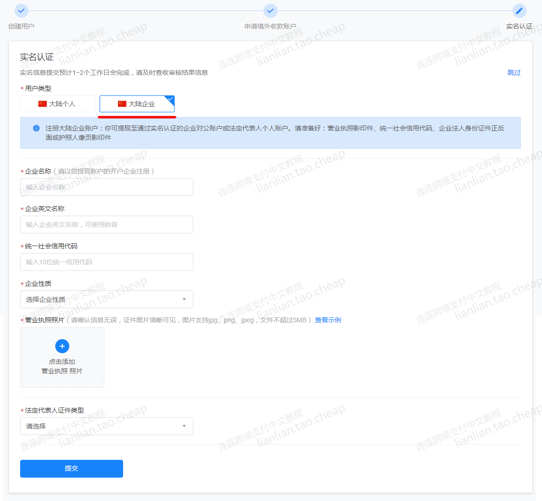This screenshot has height=501, width=542.
Task: Click the 实名认证 section heading
Action: pos(37,57)
